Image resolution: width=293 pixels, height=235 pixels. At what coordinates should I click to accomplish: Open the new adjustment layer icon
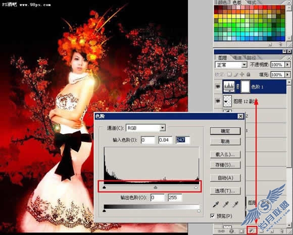pyautogui.click(x=252, y=231)
